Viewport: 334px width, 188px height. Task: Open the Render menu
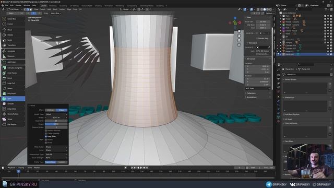19,5
